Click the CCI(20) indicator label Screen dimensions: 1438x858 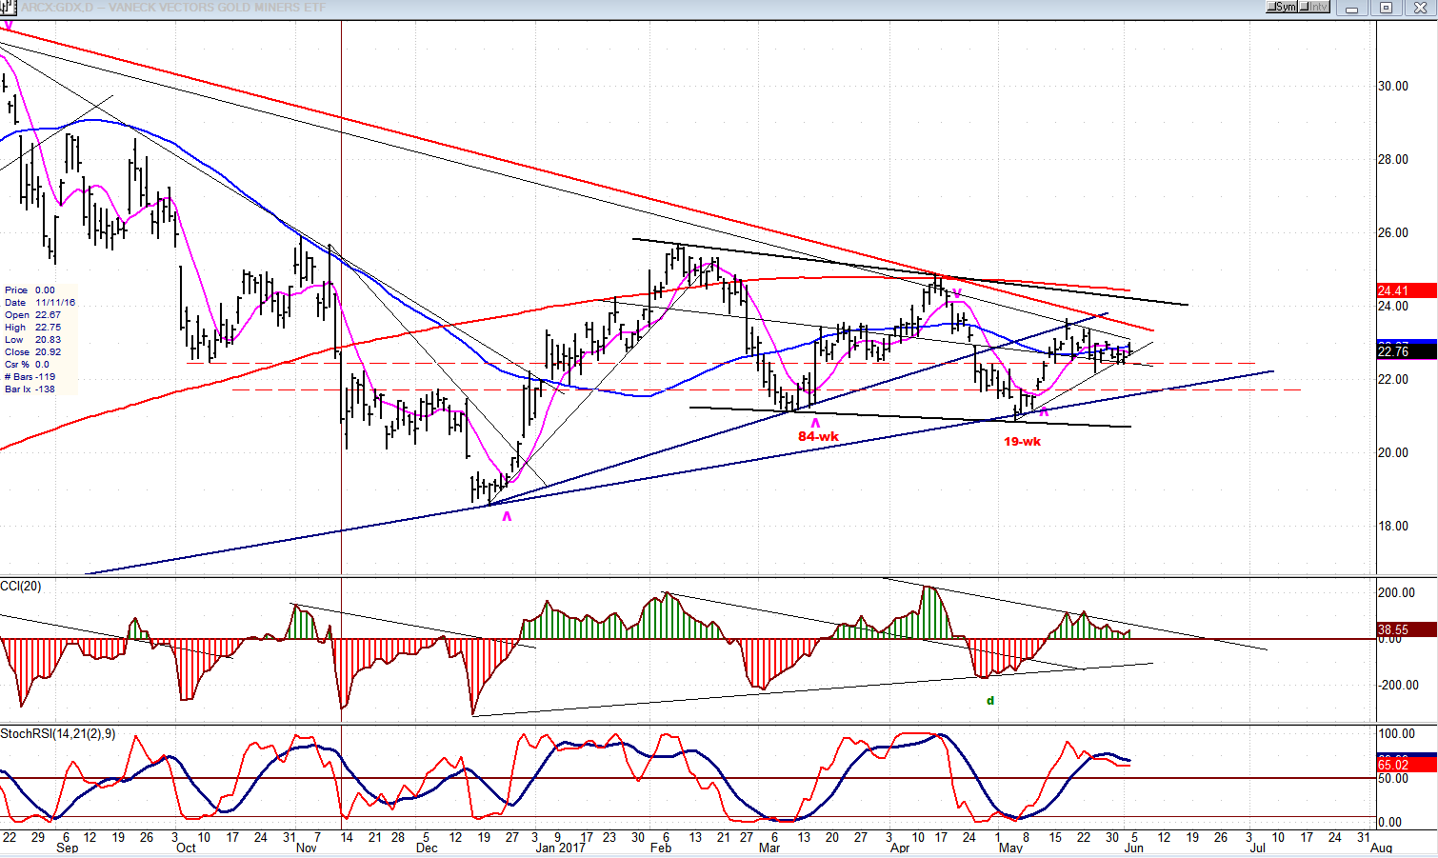click(x=21, y=586)
